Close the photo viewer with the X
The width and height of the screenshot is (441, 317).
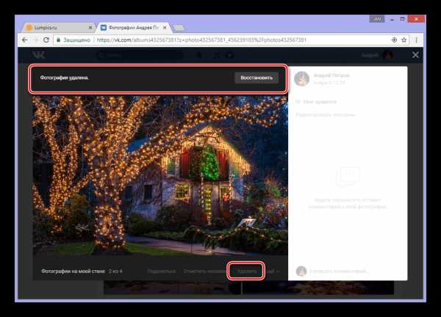[x=415, y=55]
